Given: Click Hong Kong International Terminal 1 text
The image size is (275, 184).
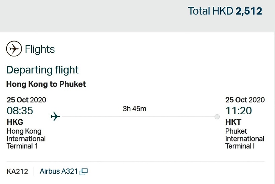Looking at the screenshot, I should tap(26, 138).
